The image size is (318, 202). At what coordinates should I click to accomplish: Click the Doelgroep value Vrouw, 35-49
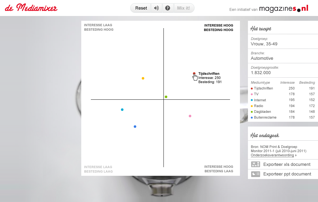coord(264,44)
